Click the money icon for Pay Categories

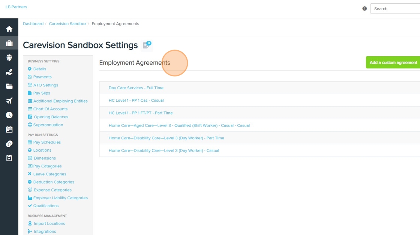click(x=30, y=166)
